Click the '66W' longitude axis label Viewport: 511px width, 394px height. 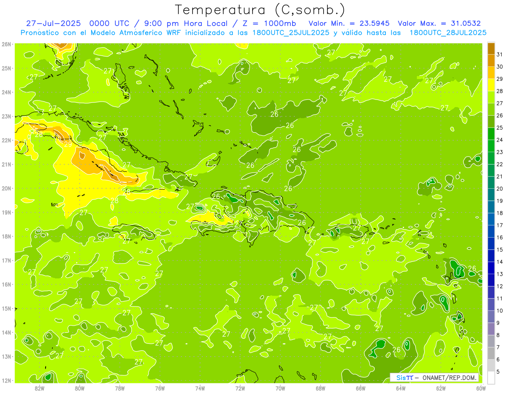361,388
